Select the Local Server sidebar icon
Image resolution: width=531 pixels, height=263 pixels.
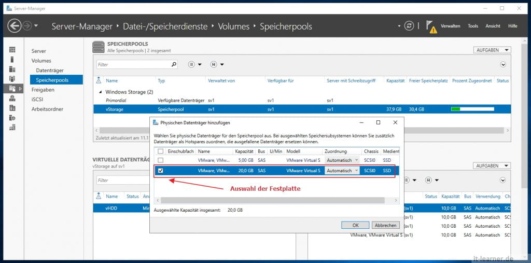tap(12, 60)
